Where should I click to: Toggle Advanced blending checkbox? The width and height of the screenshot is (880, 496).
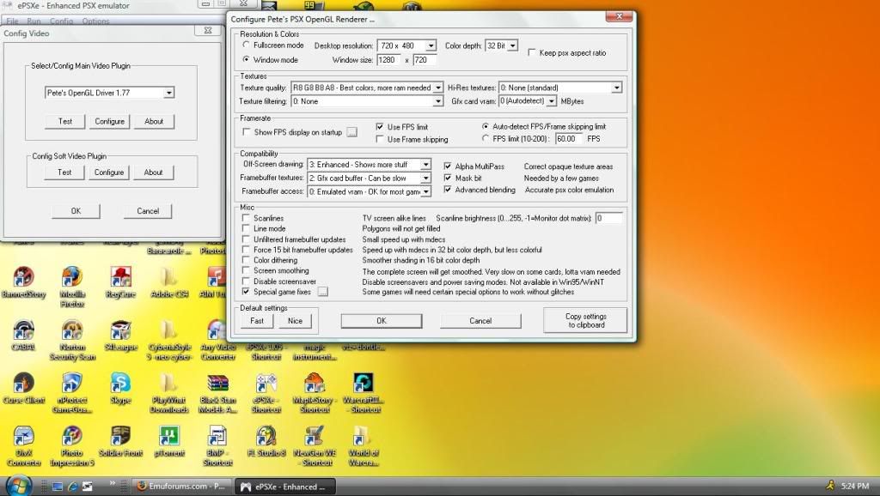[x=447, y=190]
